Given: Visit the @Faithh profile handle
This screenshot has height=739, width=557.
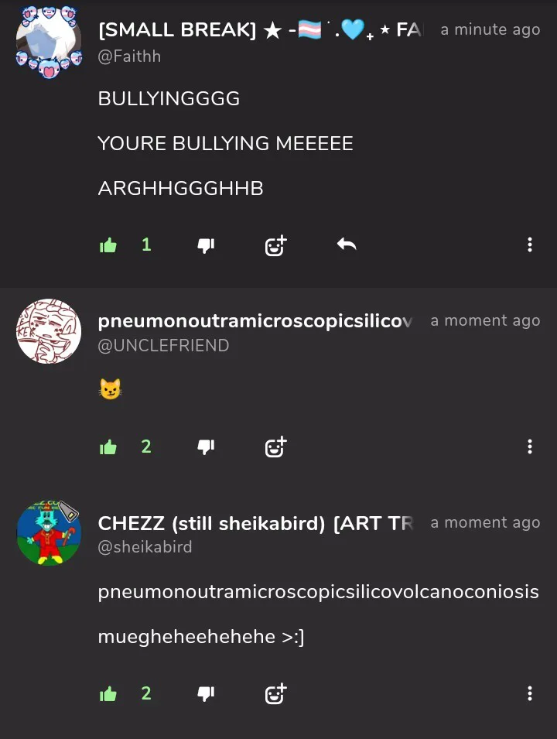Looking at the screenshot, I should (130, 56).
